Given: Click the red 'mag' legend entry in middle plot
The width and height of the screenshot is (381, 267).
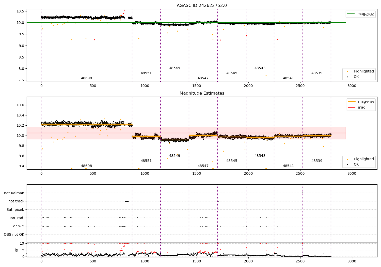Looking at the screenshot, I should click(357, 107).
